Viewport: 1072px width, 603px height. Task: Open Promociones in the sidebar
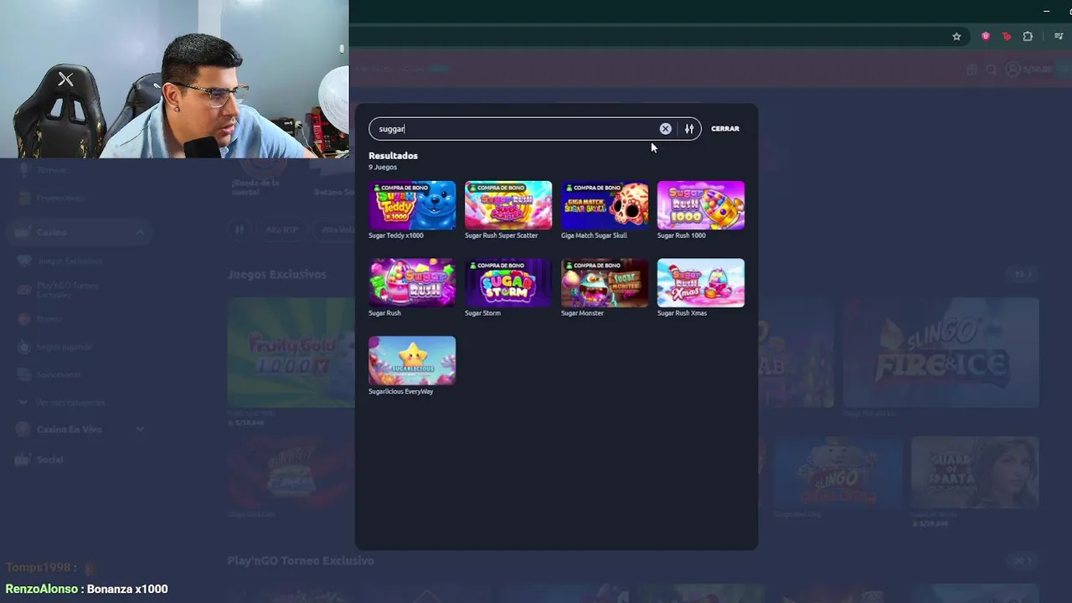coord(60,198)
